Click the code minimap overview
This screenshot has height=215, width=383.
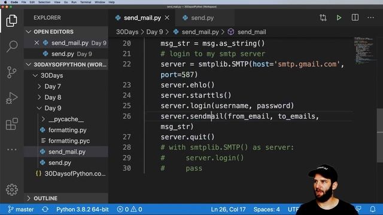(x=364, y=51)
